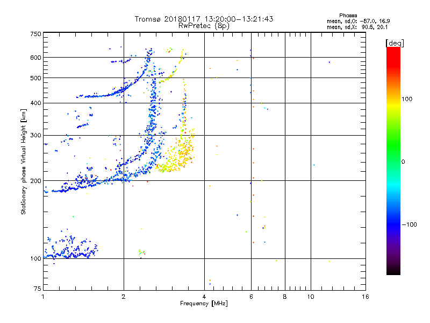The image size is (430, 323).
Task: Click the 'Frequency [MHz]' axis label
Action: point(204,304)
